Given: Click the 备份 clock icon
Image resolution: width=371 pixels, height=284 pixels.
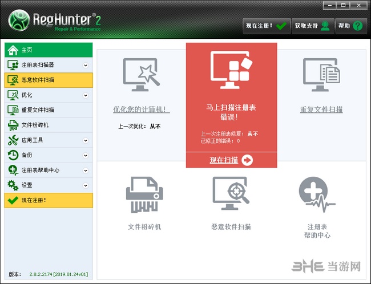Looking at the screenshot, I should click(13, 155).
